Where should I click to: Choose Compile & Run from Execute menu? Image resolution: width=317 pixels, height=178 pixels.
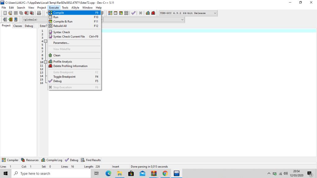63,22
